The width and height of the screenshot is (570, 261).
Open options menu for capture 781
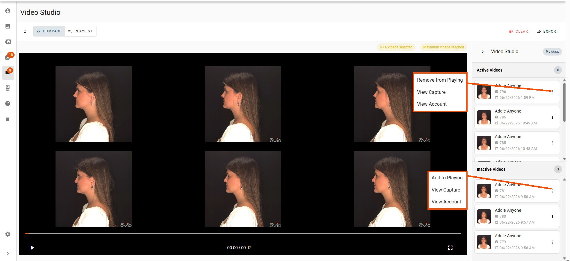pos(552,191)
